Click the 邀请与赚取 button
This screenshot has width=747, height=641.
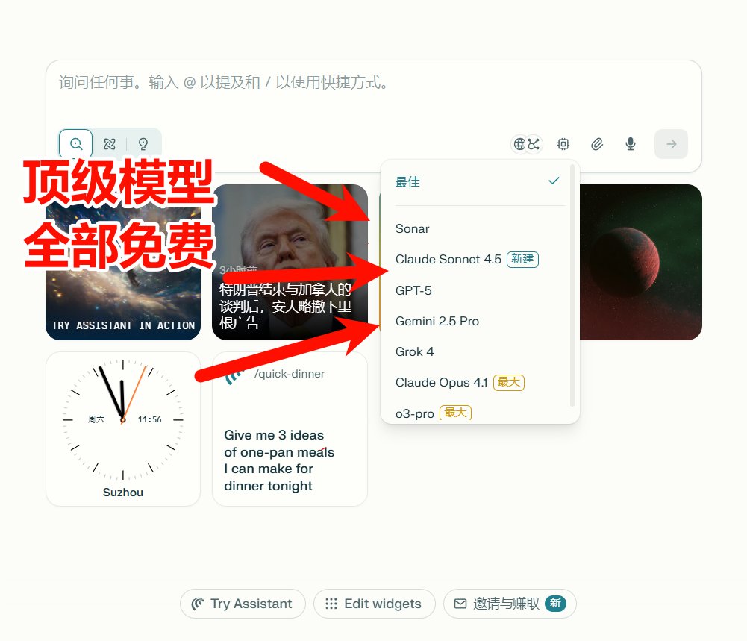[510, 604]
